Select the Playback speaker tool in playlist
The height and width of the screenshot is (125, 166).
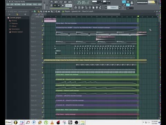point(59,11)
